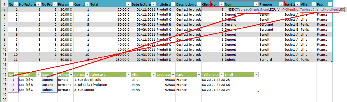
Task: Select Durand in the clients table row 17
Action: [49, 85]
